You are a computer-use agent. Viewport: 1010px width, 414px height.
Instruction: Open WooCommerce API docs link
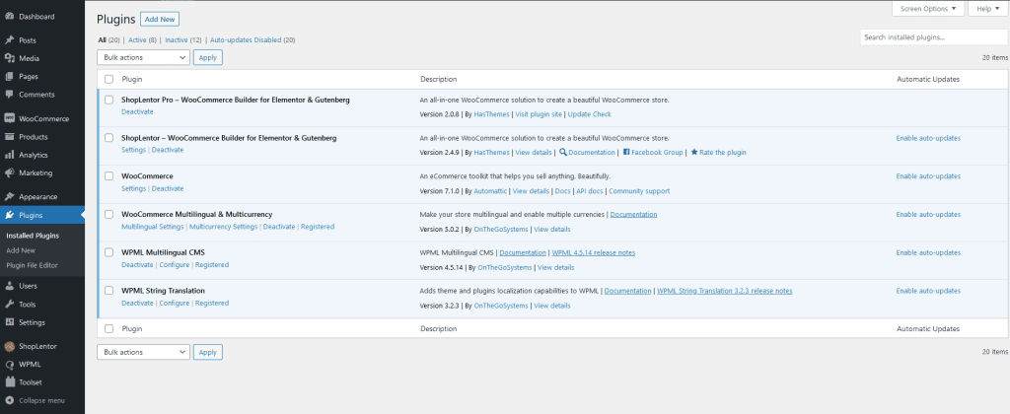click(589, 191)
